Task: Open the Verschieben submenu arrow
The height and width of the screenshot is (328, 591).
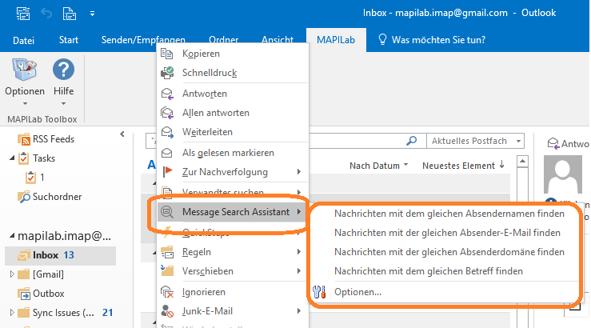Action: click(x=298, y=270)
